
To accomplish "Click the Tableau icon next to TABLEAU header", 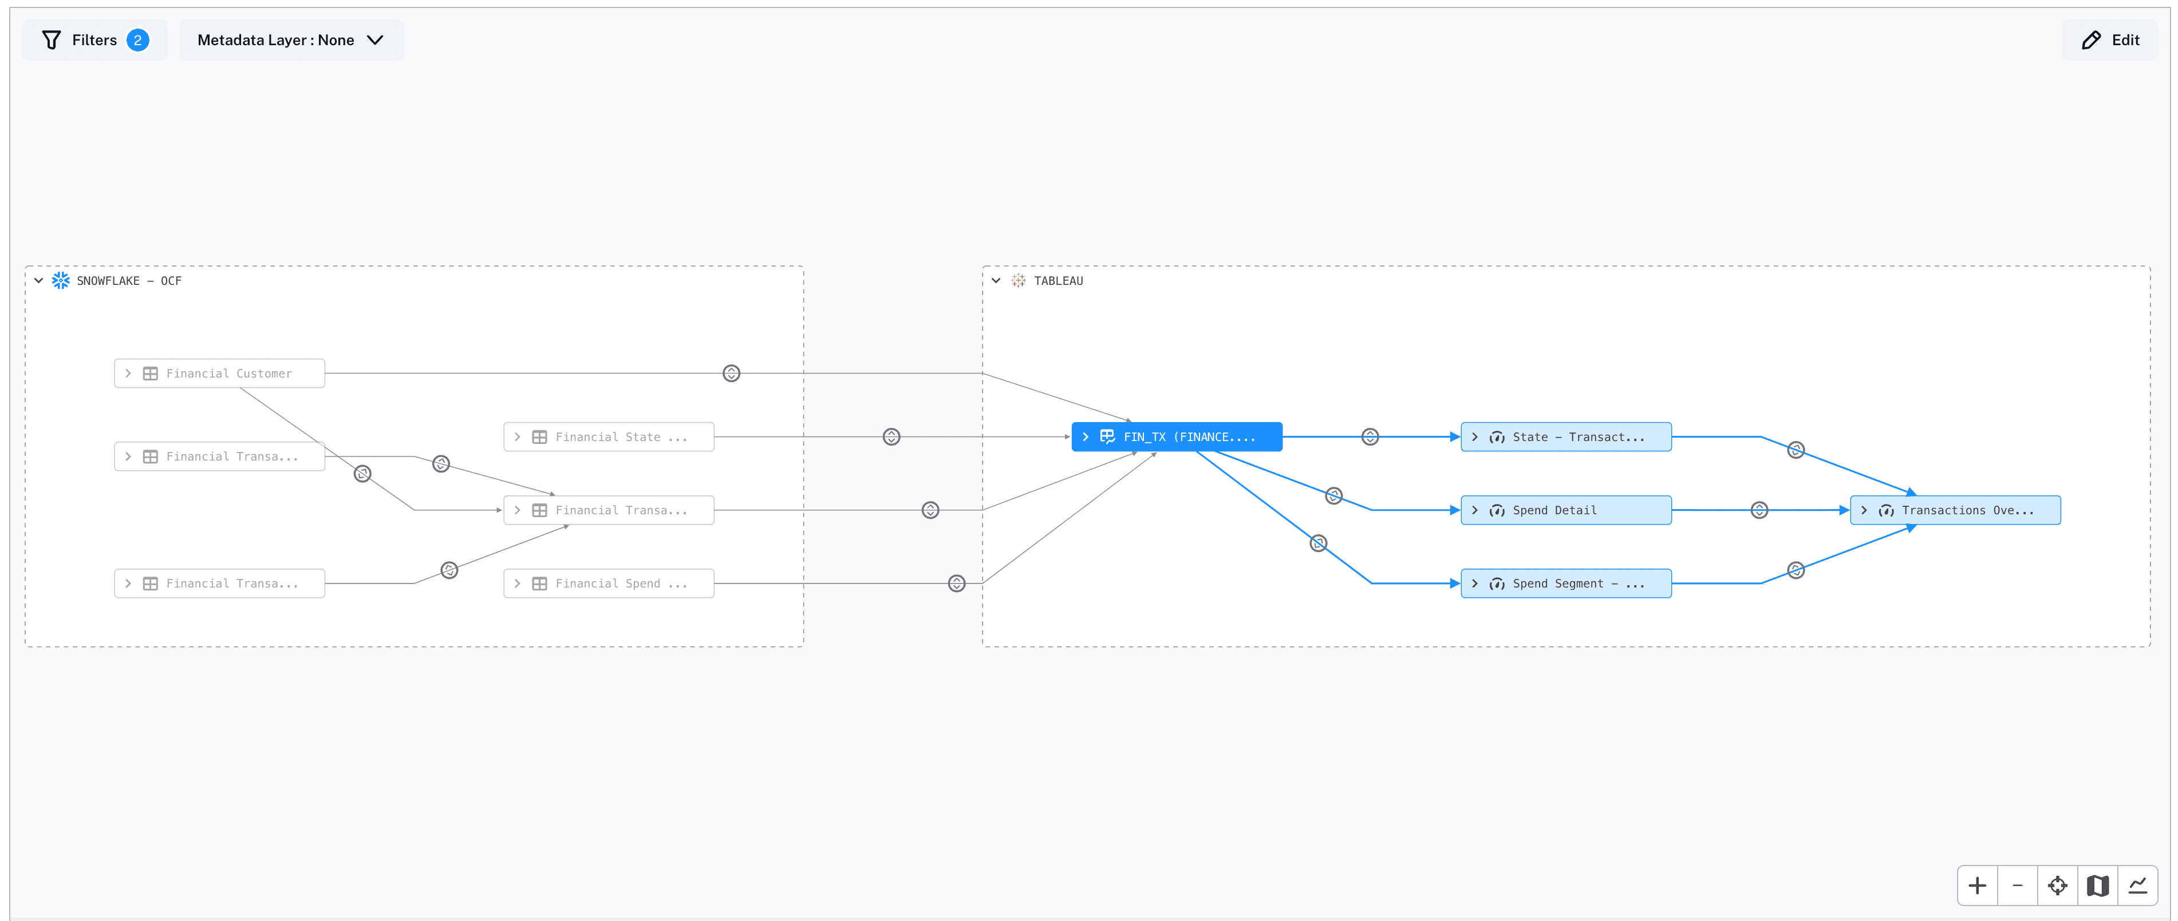I will (1018, 280).
